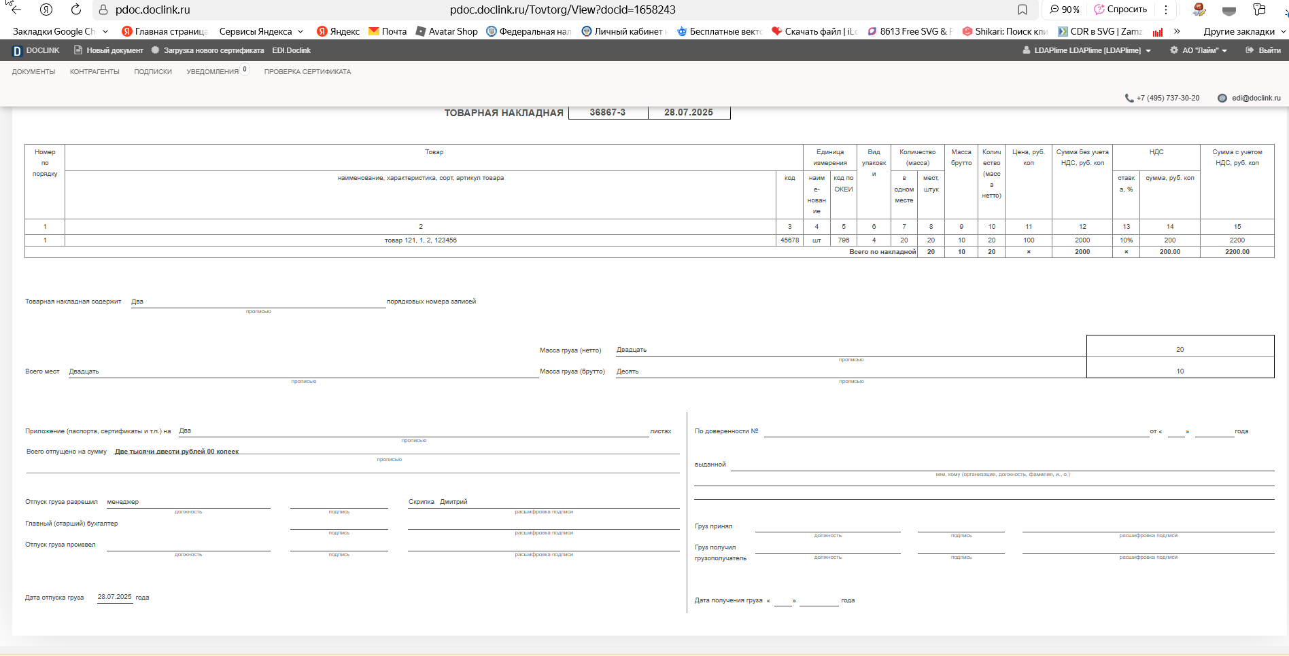Viewport: 1289px width, 656px height.
Task: Click the По доверенности № line
Action: coord(956,431)
